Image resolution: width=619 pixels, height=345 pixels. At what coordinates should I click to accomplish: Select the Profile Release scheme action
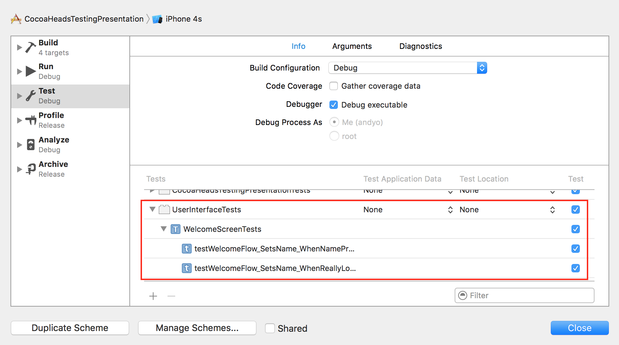(70, 120)
